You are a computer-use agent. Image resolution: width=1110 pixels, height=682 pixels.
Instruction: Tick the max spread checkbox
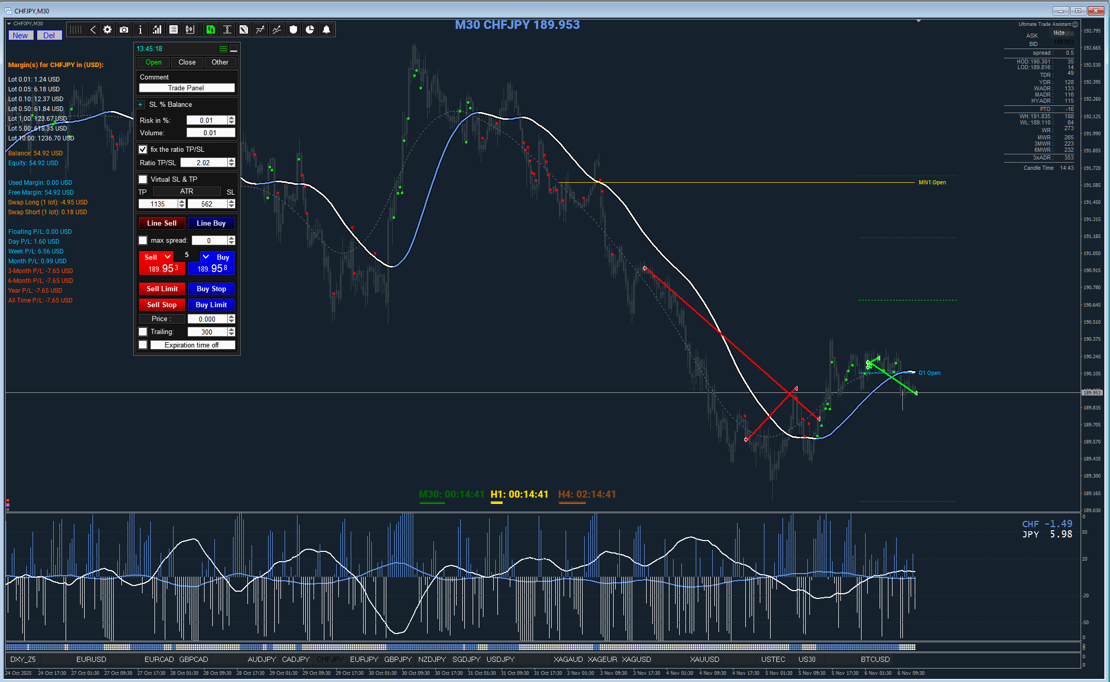point(143,240)
